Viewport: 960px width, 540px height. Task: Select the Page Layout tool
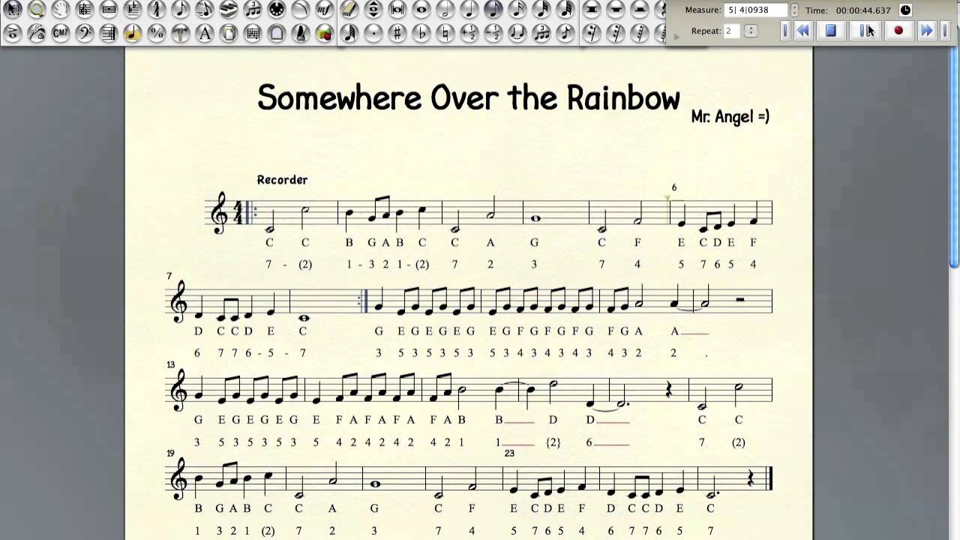[229, 33]
